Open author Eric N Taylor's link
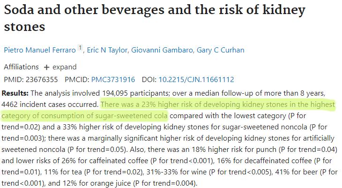Viewport: 342px width, 188px height. point(107,50)
